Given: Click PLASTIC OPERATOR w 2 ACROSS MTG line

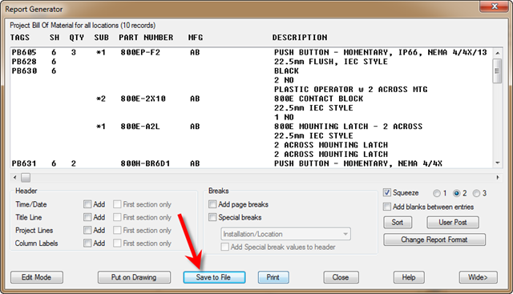Looking at the screenshot, I should click(x=351, y=89).
